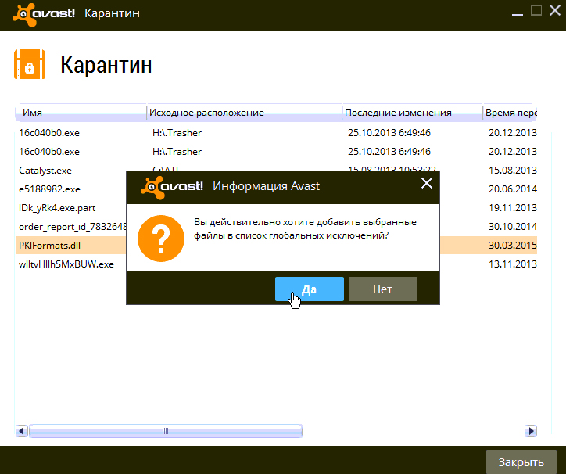Sort by Последние изменения column
This screenshot has width=566, height=474.
[x=410, y=113]
